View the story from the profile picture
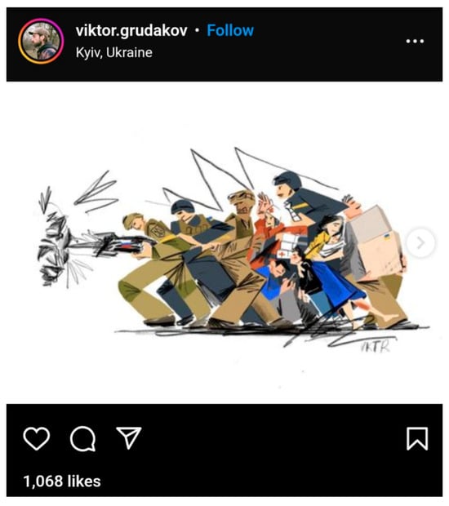Viewport: 449px width, 506px height. tap(41, 41)
